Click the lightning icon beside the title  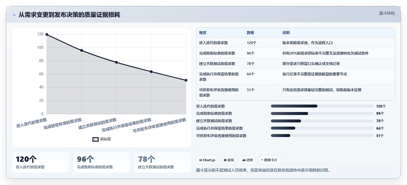click(14, 15)
